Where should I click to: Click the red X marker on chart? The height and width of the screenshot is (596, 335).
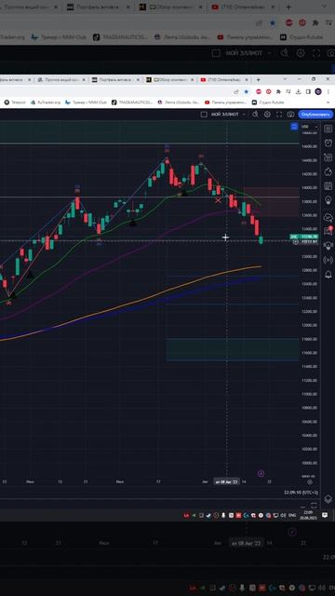[218, 200]
